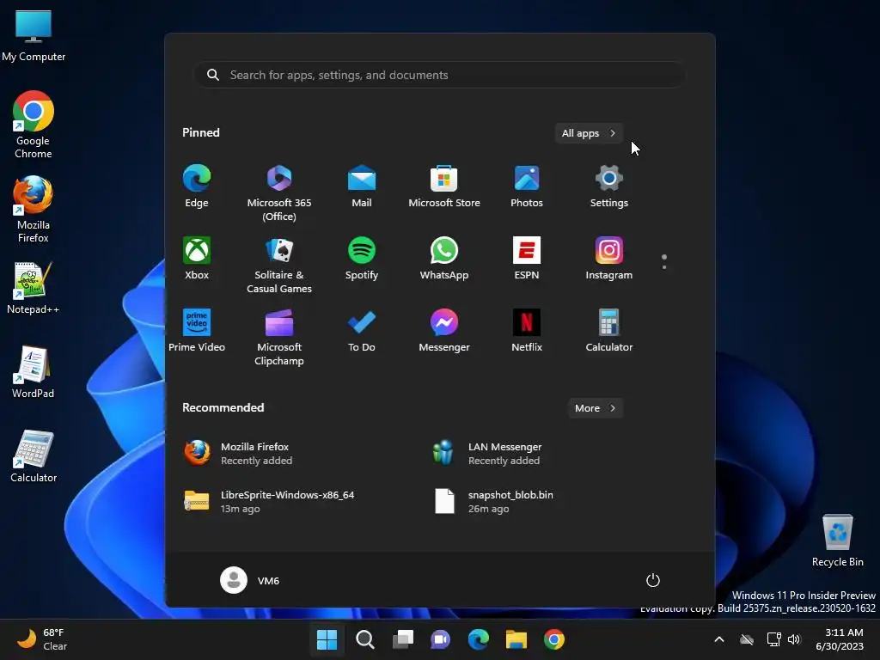
Task: Launch Microsoft 365 (Office) pinned app
Action: click(x=279, y=193)
